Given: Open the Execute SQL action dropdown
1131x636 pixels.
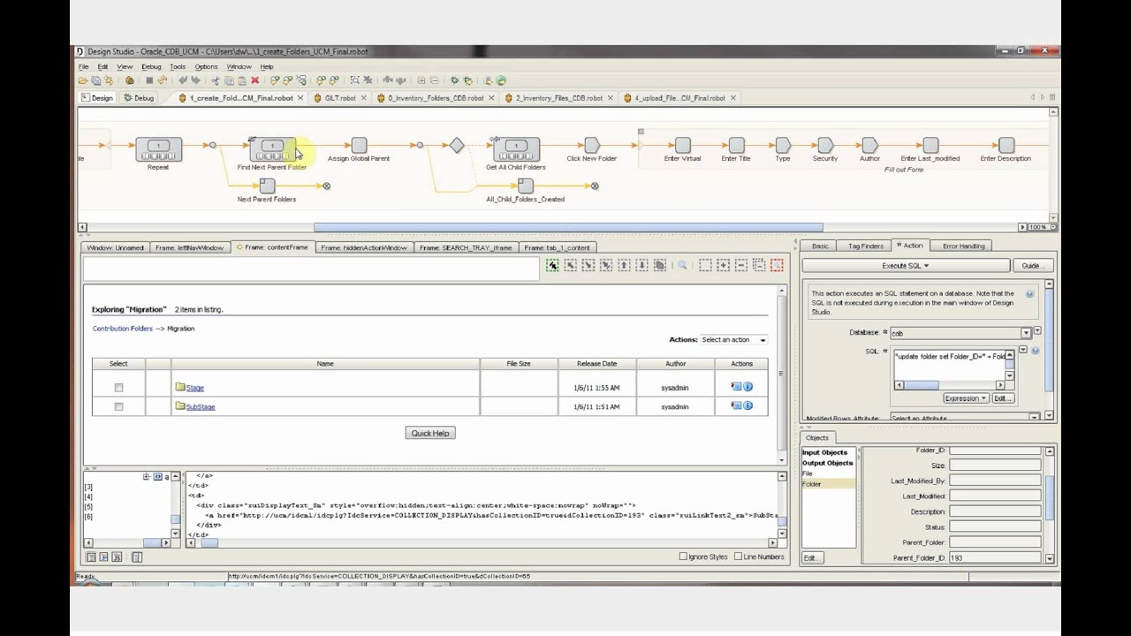Looking at the screenshot, I should [x=905, y=266].
